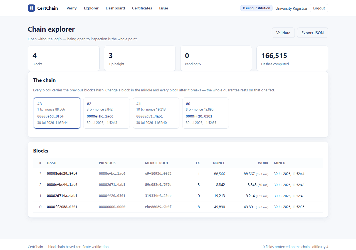Click nonce value 49,890 in table
Image resolution: width=356 pixels, height=250 pixels.
[x=219, y=207]
